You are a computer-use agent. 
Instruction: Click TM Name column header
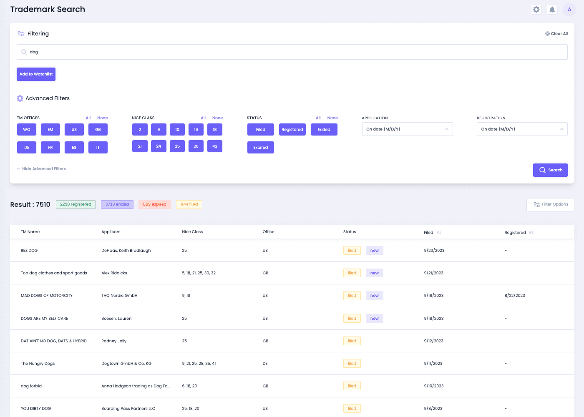click(x=30, y=232)
